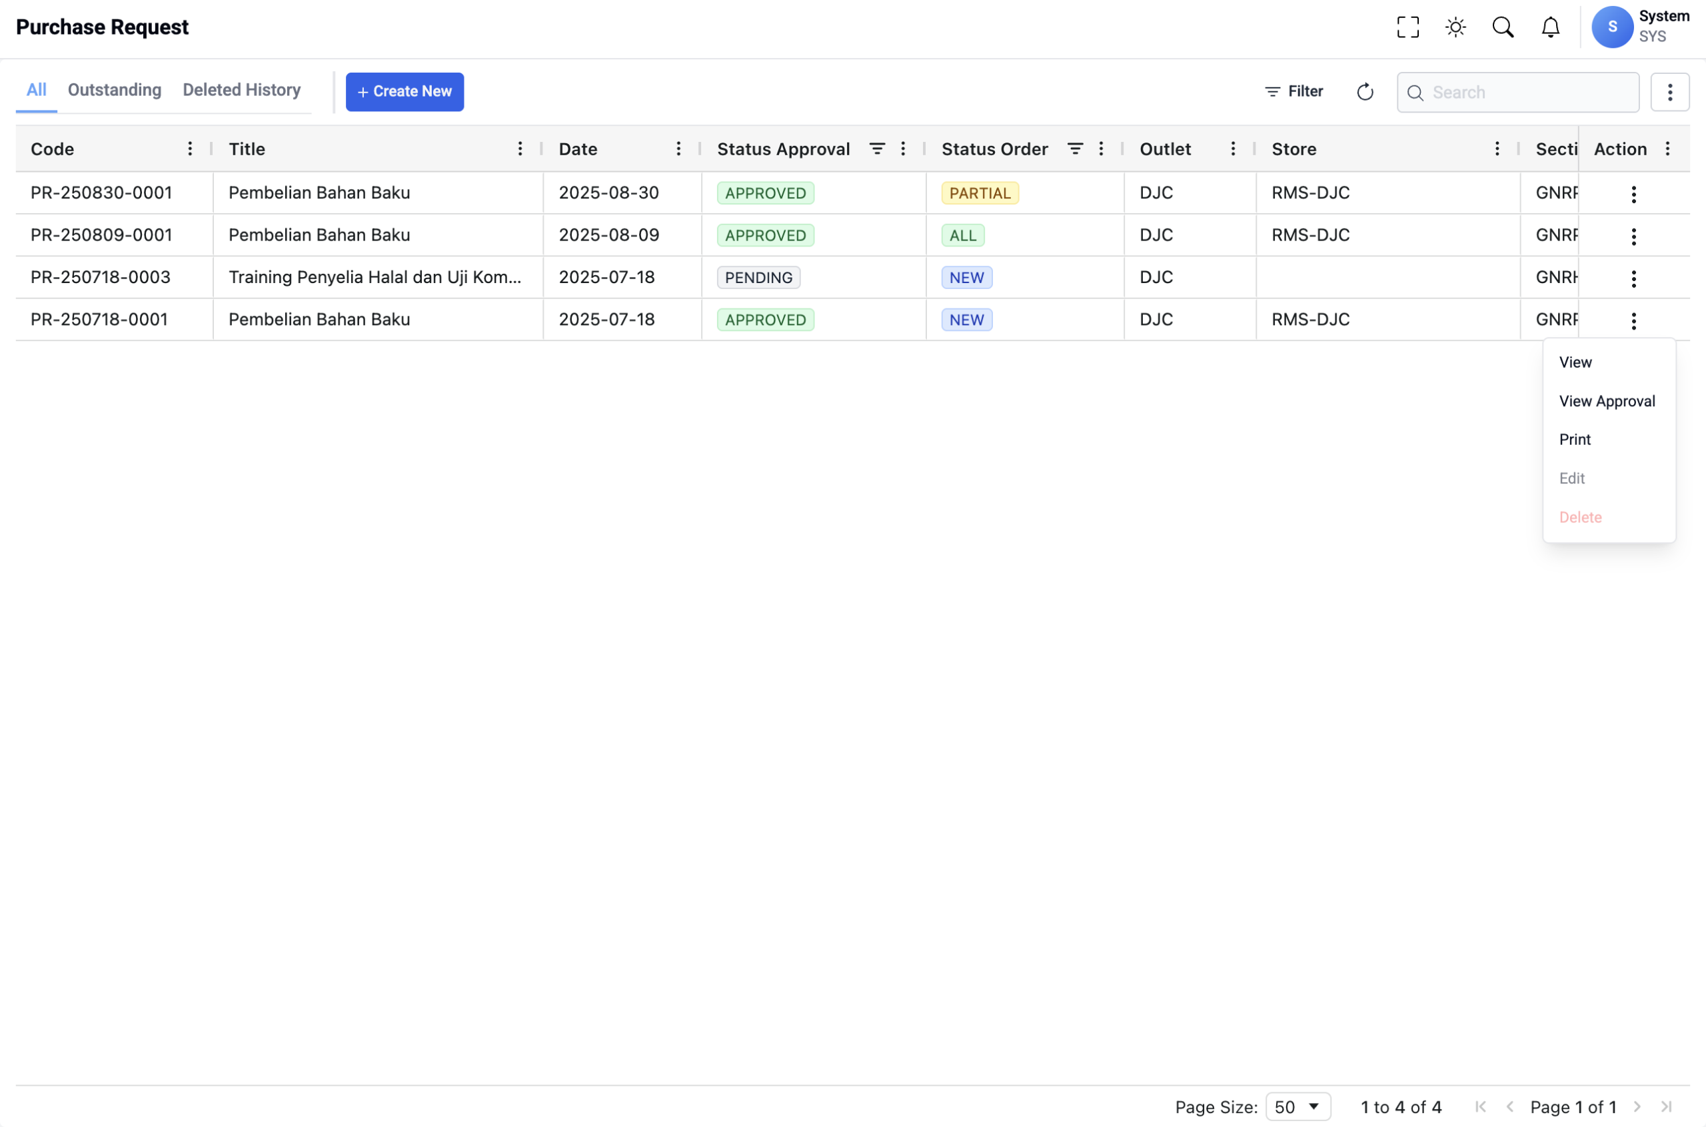Open Code column menu
Viewport: 1706px width, 1127px height.
click(190, 149)
